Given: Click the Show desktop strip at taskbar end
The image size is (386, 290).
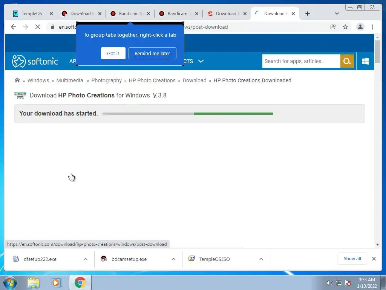Looking at the screenshot, I should pos(383,282).
